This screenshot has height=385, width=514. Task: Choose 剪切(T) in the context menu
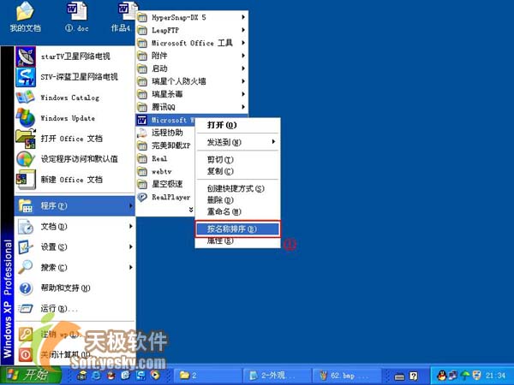(x=237, y=159)
